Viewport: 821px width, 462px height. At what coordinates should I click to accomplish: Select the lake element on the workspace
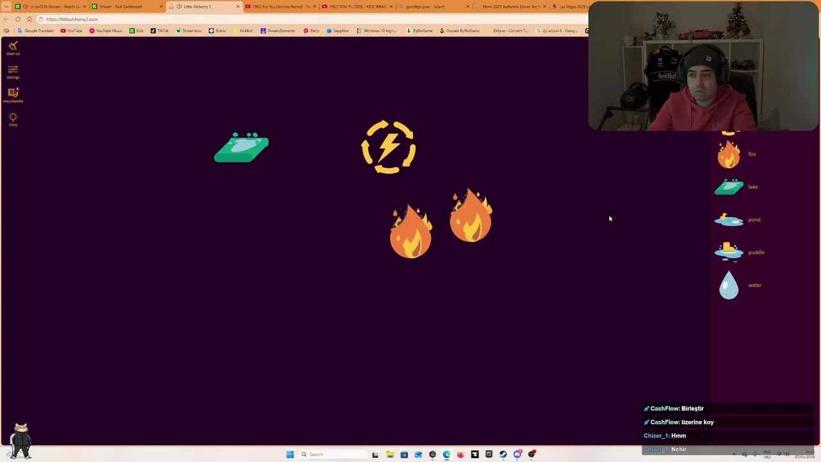pyautogui.click(x=241, y=148)
